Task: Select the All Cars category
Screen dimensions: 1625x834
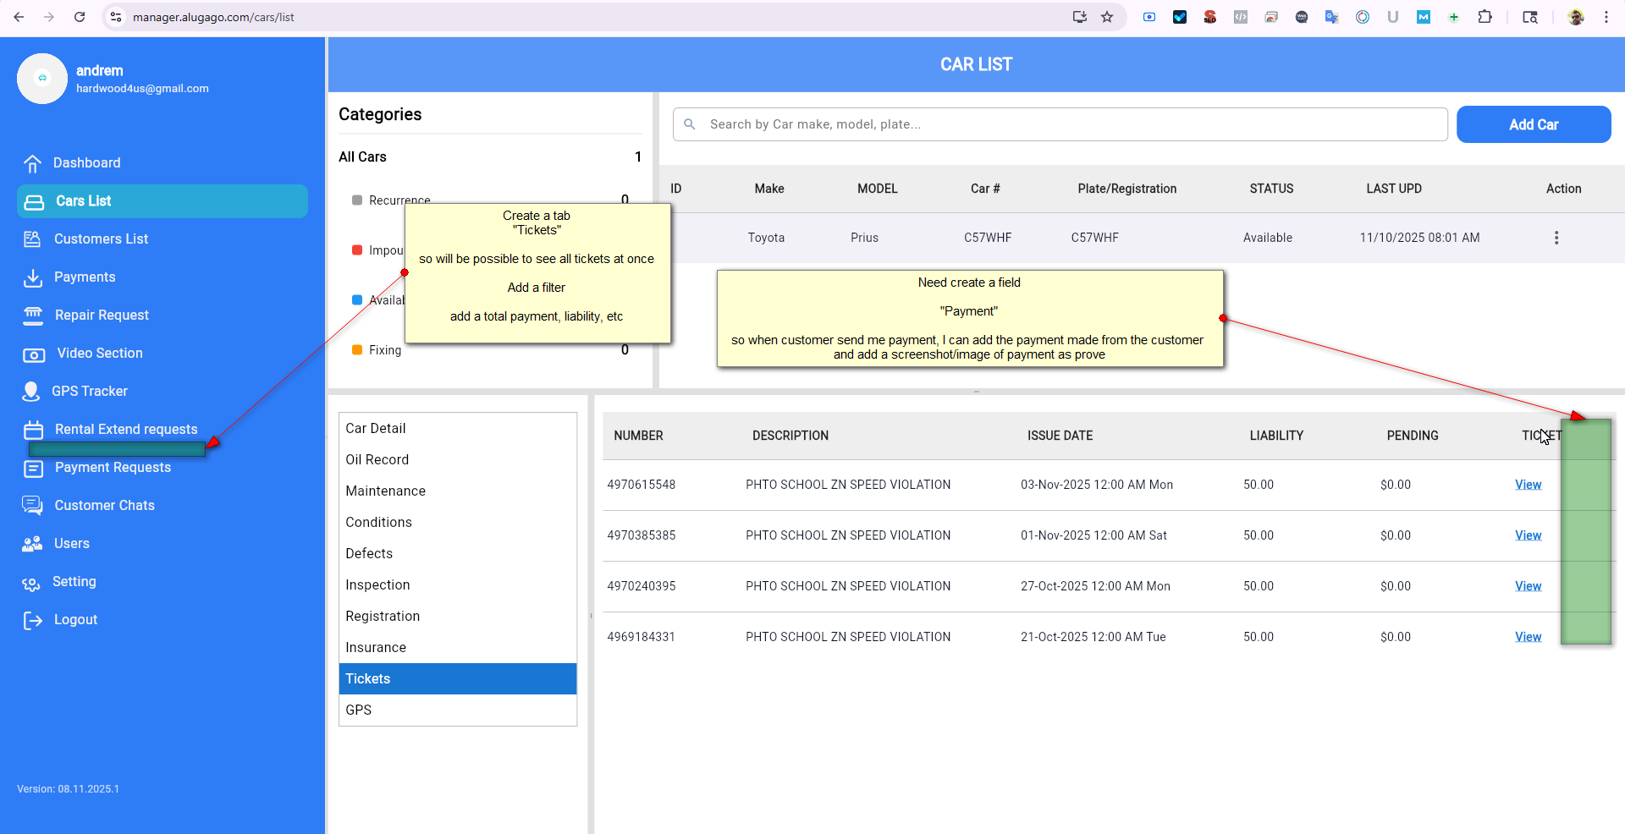Action: click(362, 156)
